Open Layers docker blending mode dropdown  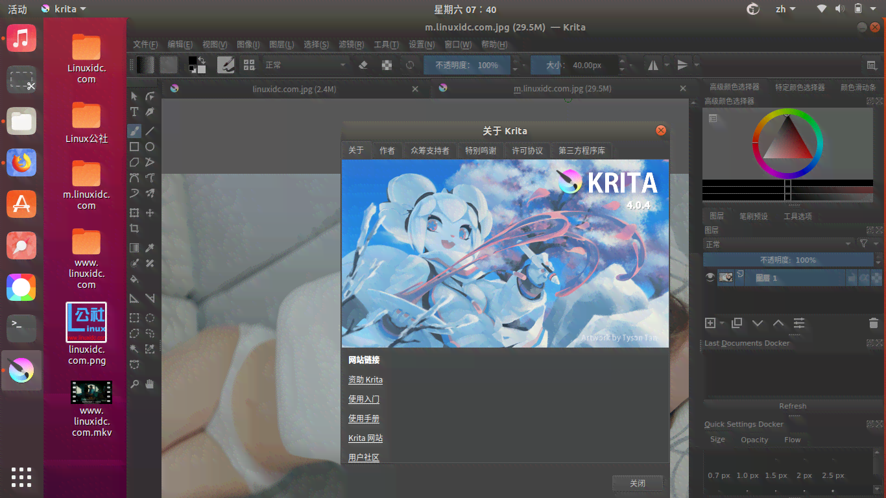(x=778, y=244)
